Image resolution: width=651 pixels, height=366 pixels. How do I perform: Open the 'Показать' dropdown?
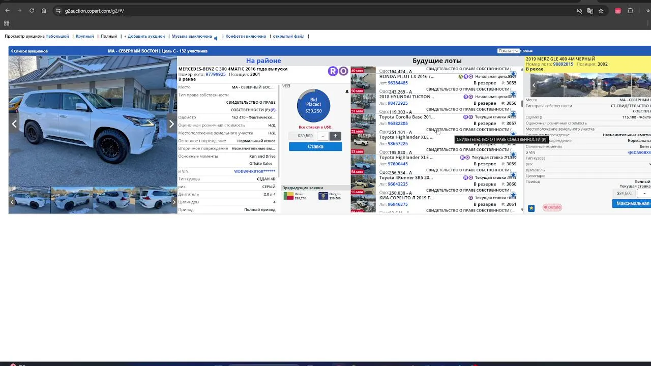point(508,51)
